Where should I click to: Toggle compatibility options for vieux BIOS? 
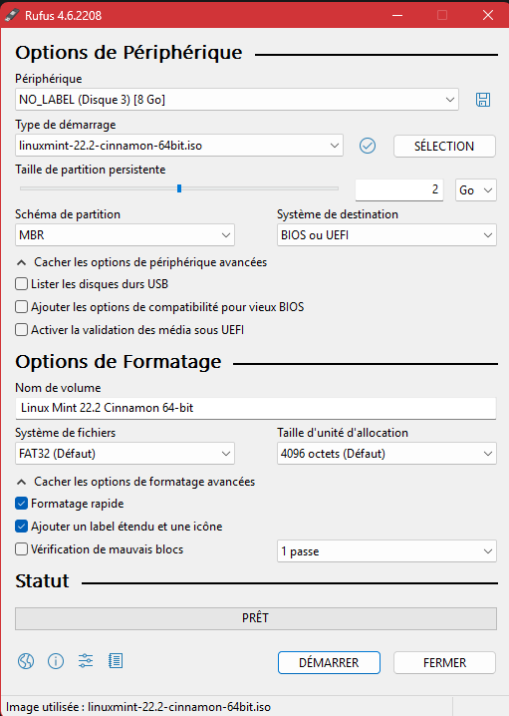[x=22, y=307]
